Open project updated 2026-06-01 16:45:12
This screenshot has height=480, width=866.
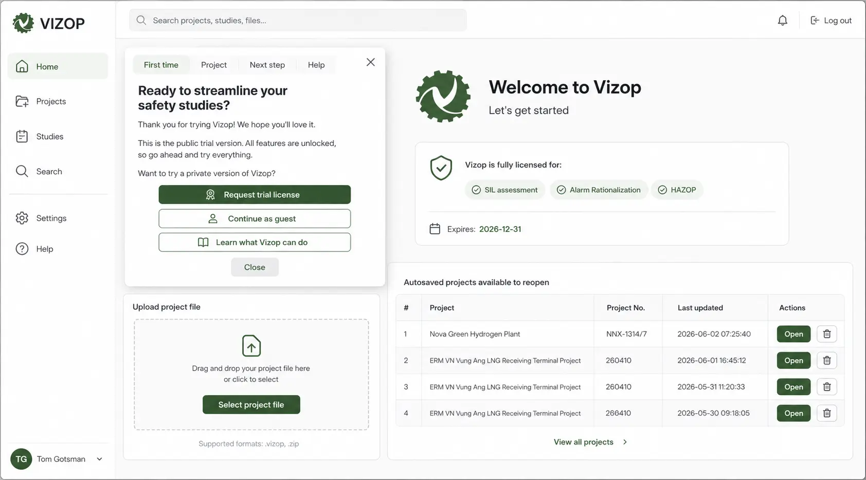tap(793, 361)
